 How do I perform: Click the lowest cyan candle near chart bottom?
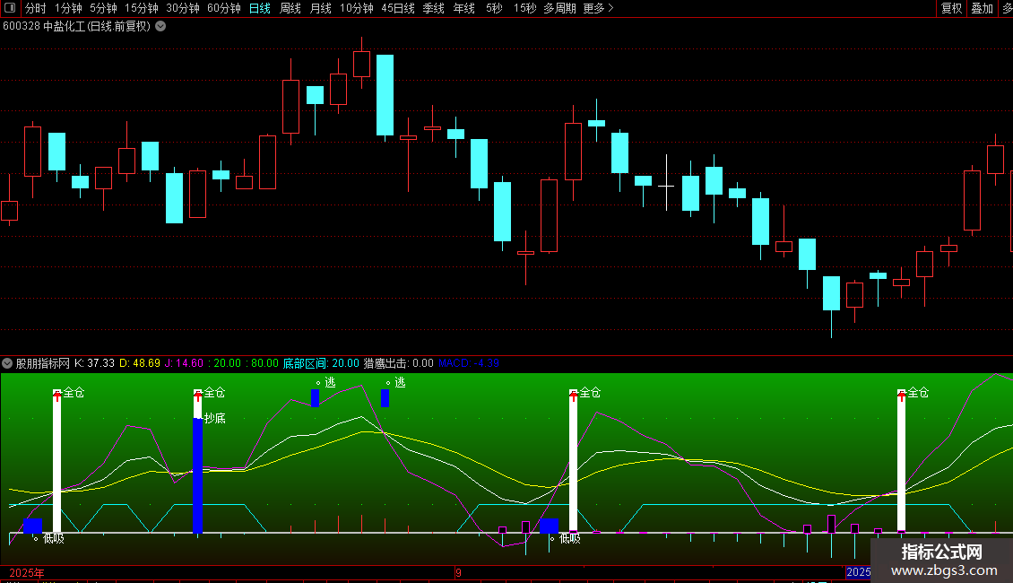click(831, 293)
